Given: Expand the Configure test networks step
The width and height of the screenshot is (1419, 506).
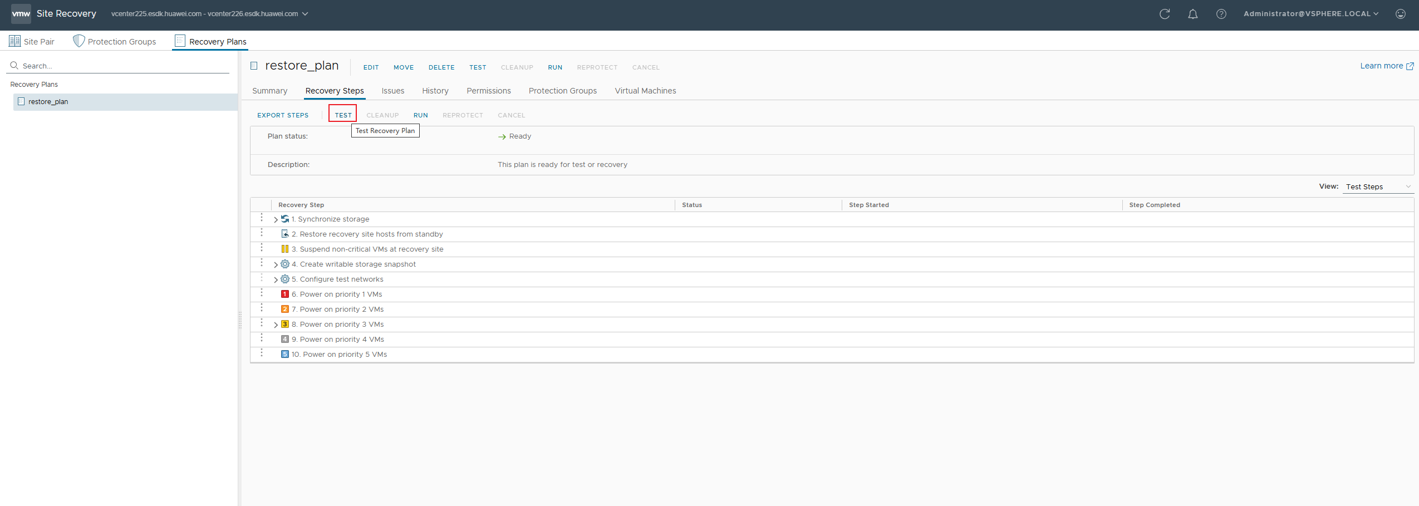Looking at the screenshot, I should [276, 280].
